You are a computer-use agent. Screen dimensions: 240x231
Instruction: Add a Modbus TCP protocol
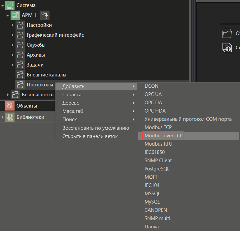[x=189, y=127]
